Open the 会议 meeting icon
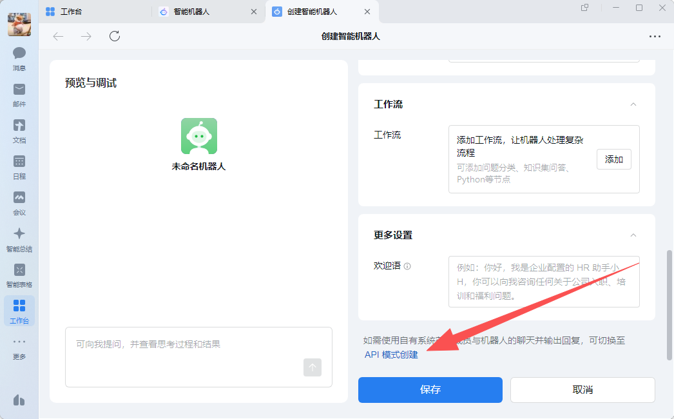 [x=19, y=198]
